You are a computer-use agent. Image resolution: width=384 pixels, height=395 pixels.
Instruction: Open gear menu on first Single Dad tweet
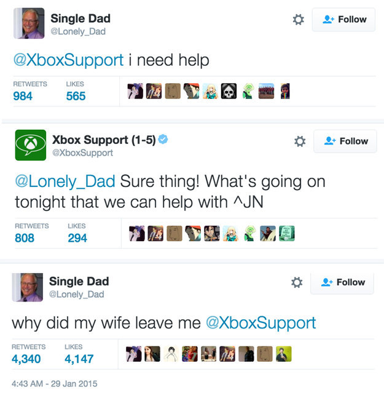pos(298,20)
